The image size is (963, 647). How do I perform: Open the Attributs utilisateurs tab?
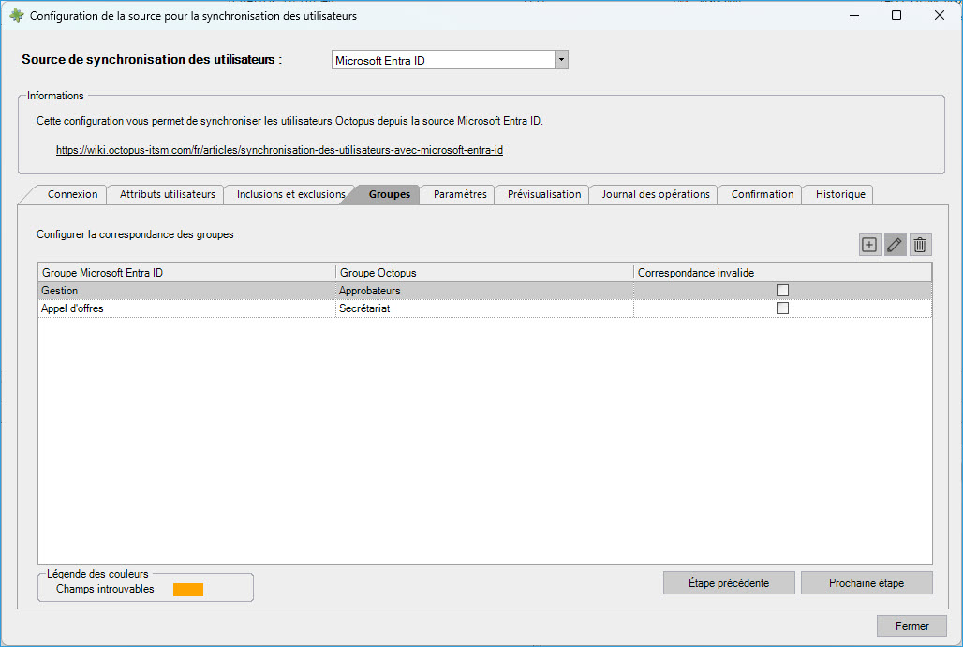pos(168,194)
